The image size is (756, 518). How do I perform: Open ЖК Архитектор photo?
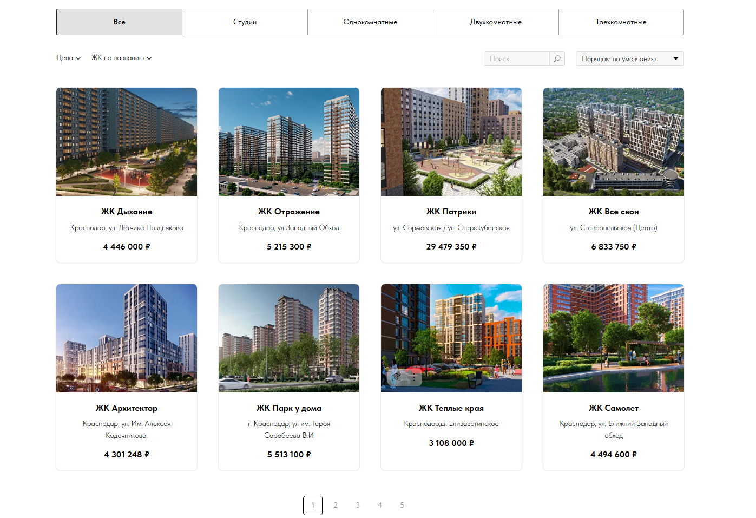click(x=127, y=338)
